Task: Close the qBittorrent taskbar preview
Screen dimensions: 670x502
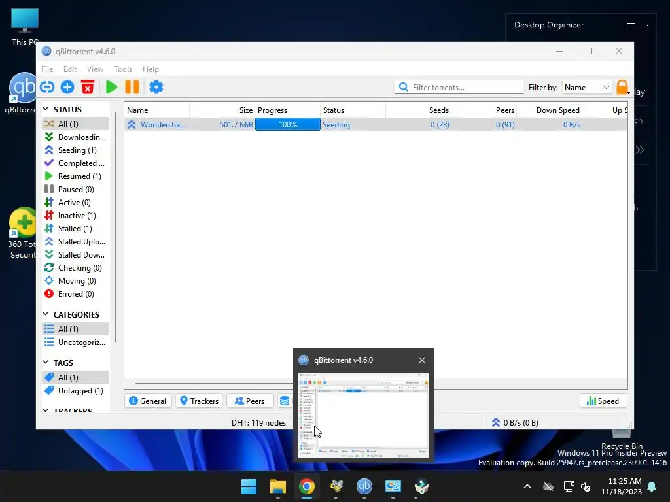Action: [x=422, y=360]
